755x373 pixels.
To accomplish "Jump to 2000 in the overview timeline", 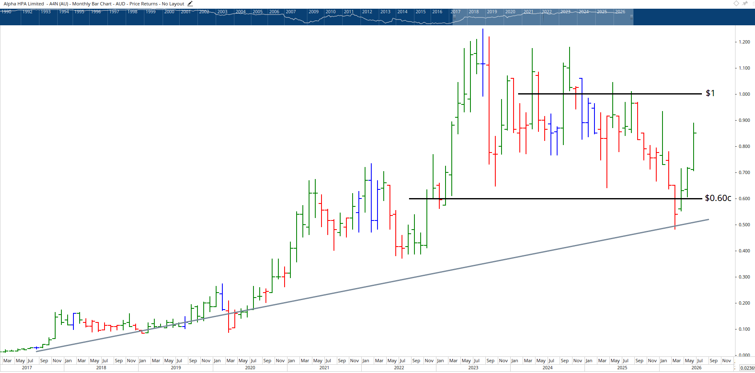I will 169,12.
